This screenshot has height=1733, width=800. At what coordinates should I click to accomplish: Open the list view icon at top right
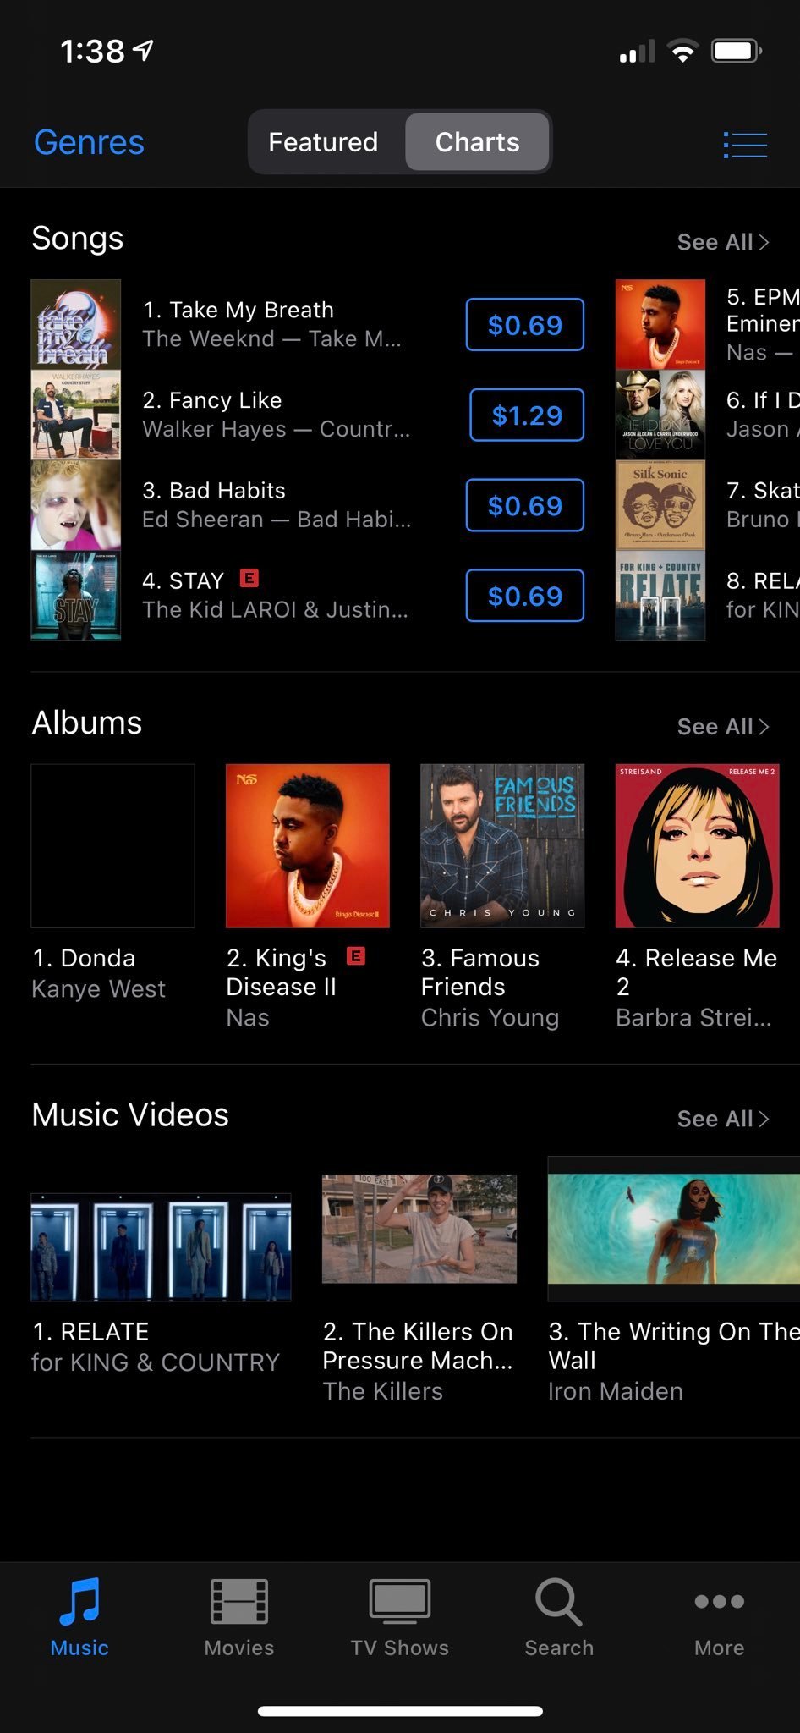[x=745, y=145]
